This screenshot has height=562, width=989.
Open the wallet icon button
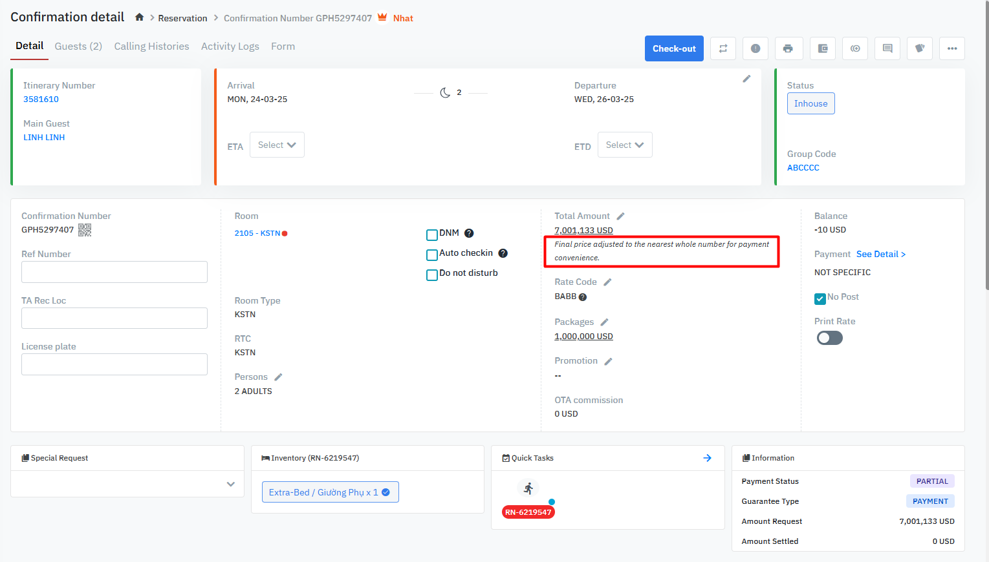click(x=822, y=48)
